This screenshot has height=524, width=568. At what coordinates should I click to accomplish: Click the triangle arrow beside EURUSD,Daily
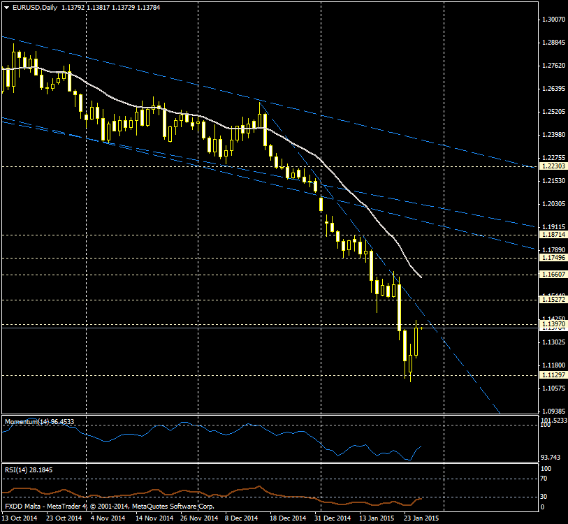pyautogui.click(x=6, y=8)
